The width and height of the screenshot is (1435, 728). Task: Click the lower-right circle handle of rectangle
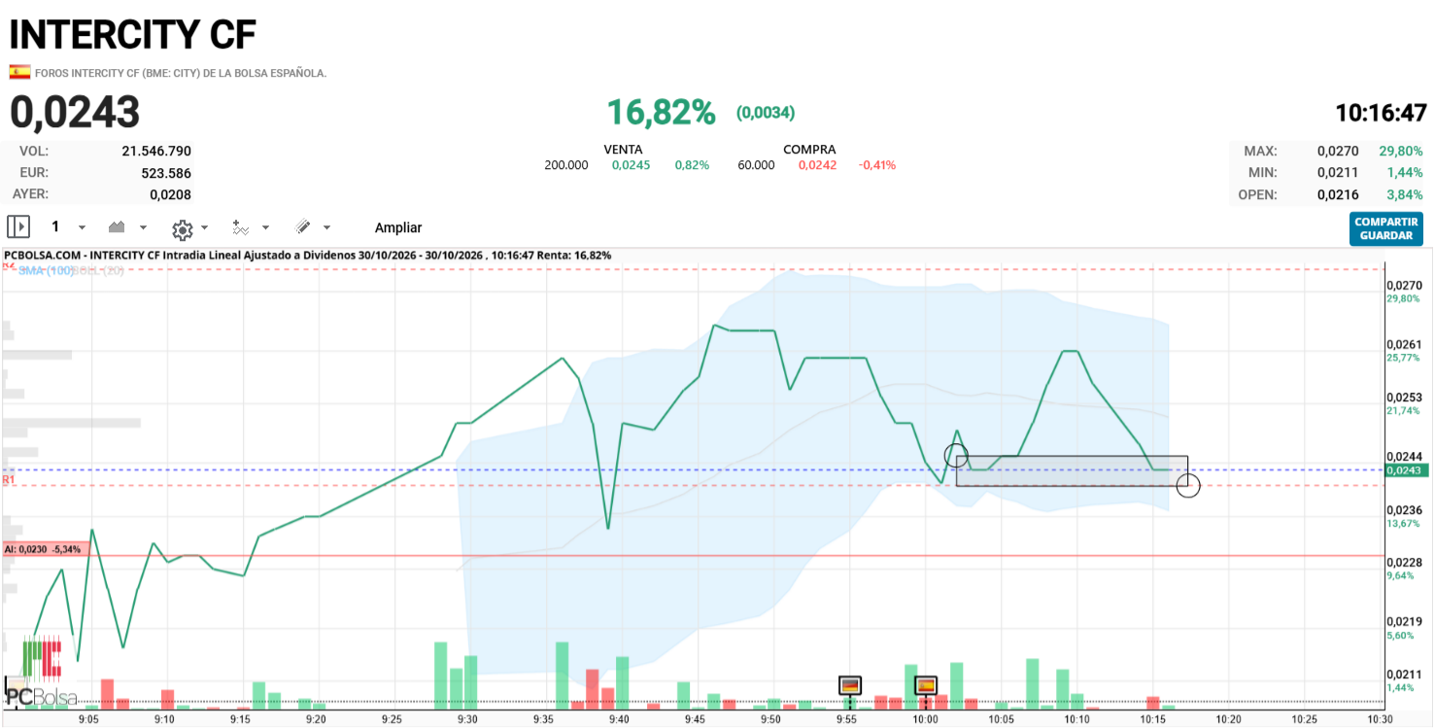[1188, 485]
